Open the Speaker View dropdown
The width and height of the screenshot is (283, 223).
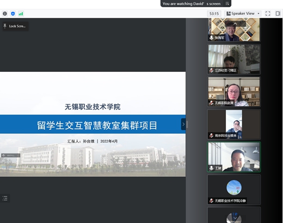(x=243, y=13)
